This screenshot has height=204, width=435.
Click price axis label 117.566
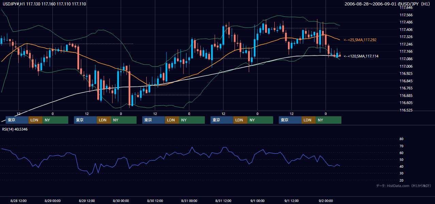(406, 15)
